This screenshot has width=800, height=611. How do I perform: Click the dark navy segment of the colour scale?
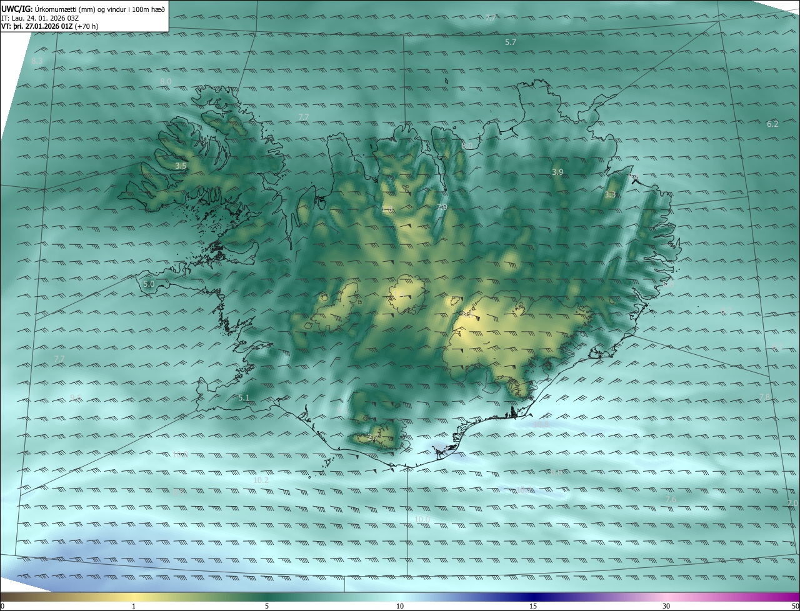point(533,597)
